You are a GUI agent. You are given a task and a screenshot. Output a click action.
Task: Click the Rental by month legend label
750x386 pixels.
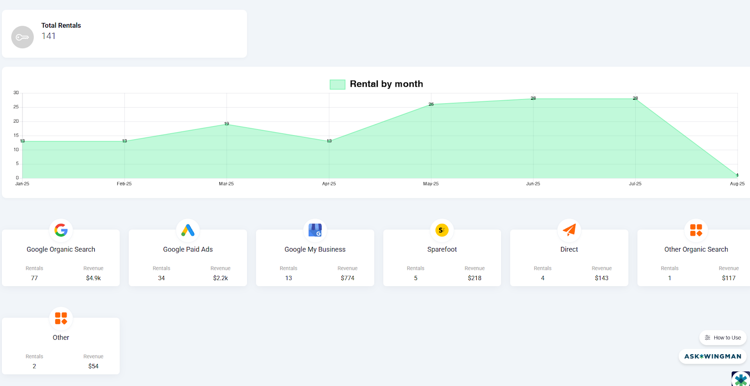(x=386, y=84)
